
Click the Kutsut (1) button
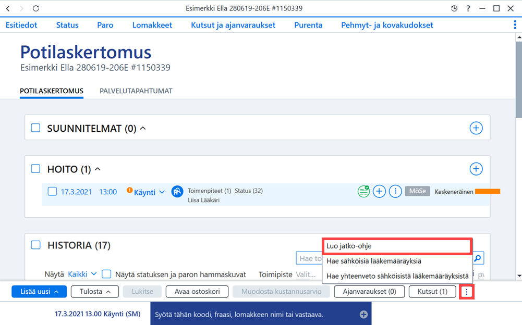[x=432, y=291]
